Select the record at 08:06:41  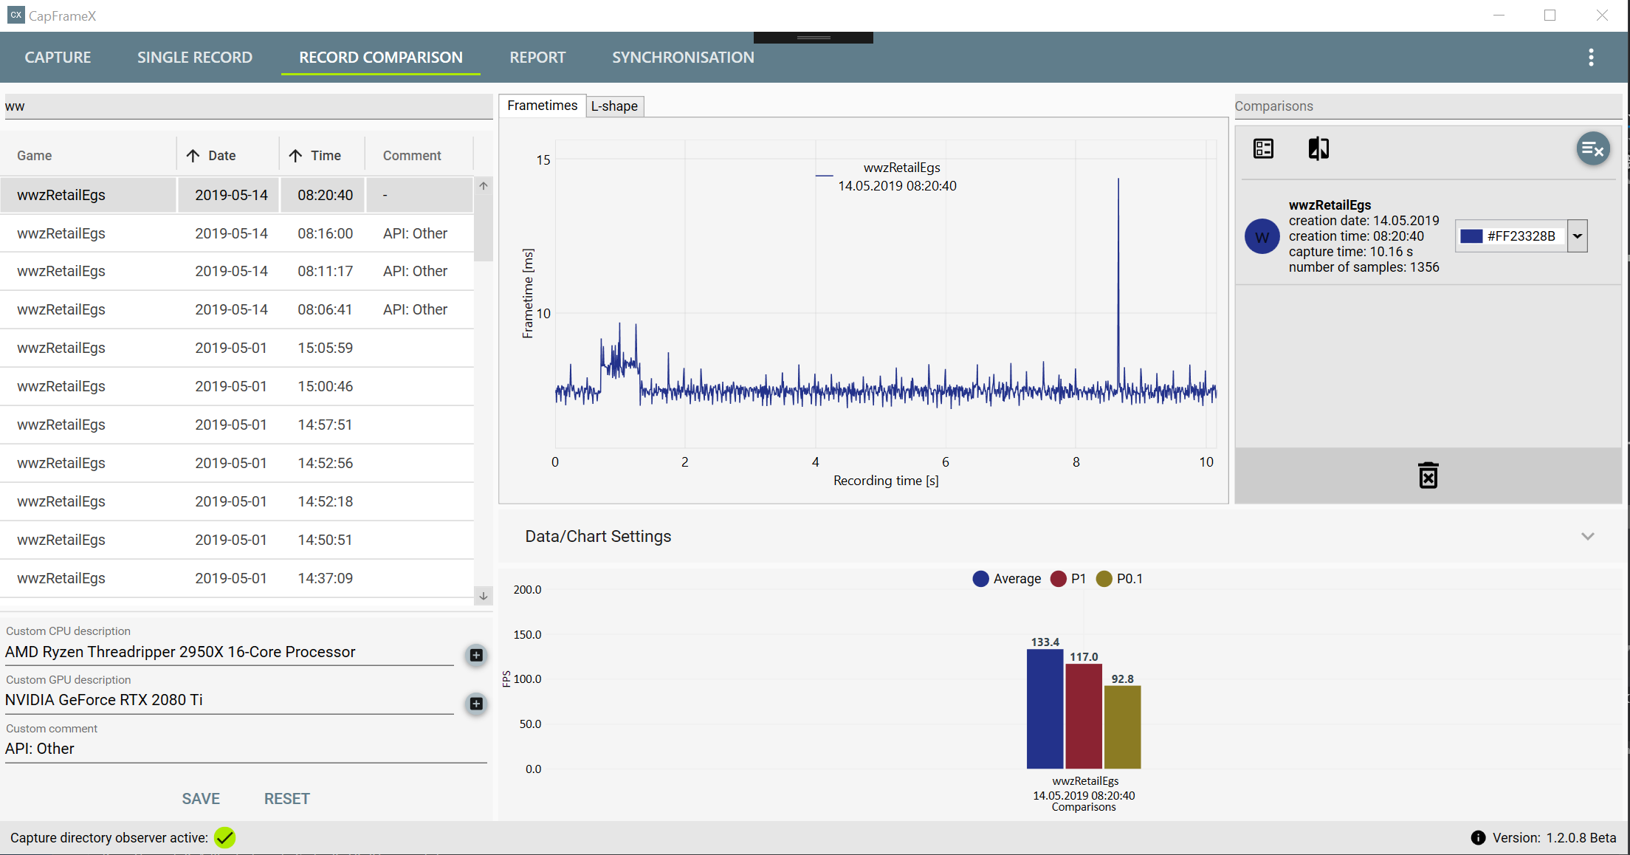236,309
